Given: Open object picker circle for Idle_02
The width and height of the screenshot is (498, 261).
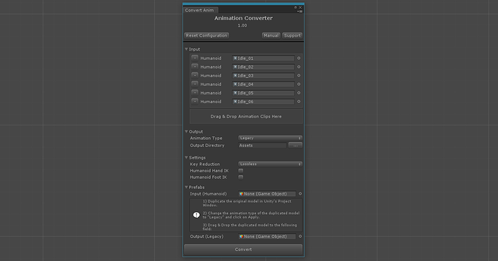Looking at the screenshot, I should point(299,67).
